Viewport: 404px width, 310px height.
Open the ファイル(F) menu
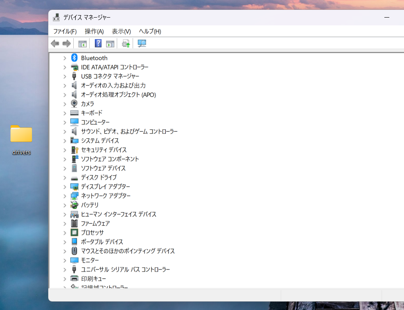tap(65, 31)
